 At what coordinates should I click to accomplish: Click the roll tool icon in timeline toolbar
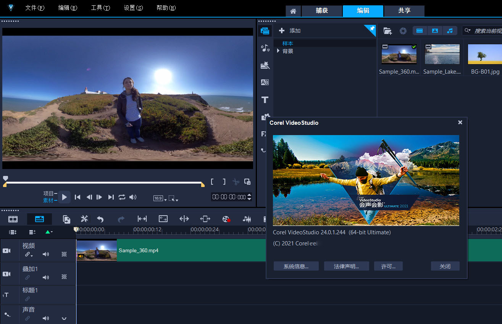click(184, 219)
